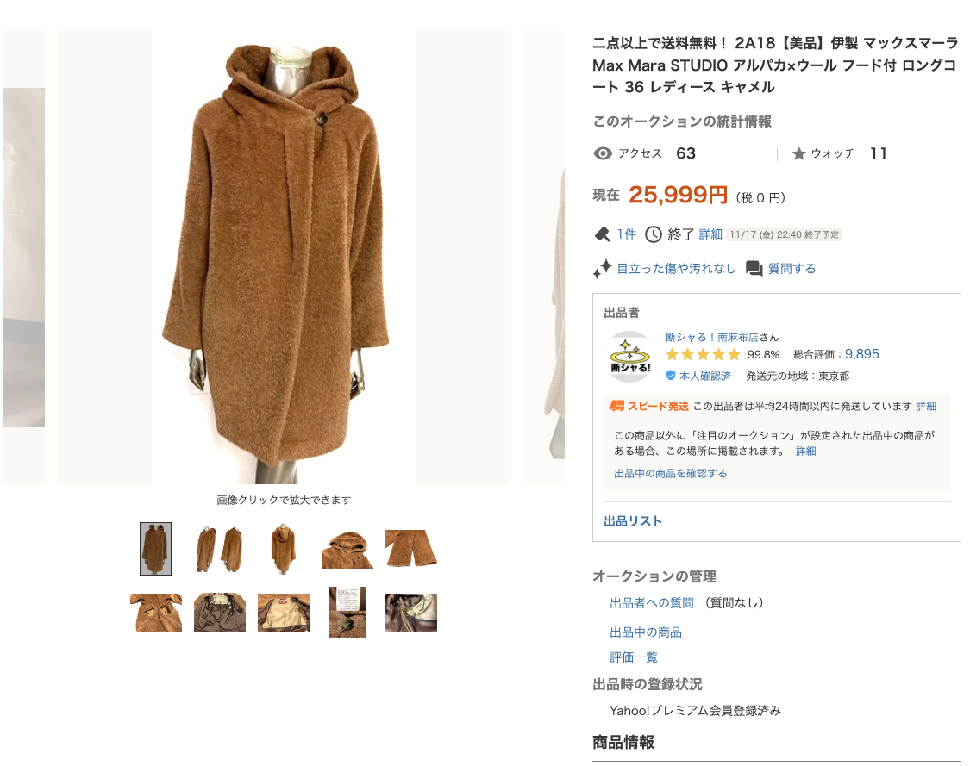Click the speed shipping truck icon
Screen dimensions: 970x766
(x=616, y=406)
